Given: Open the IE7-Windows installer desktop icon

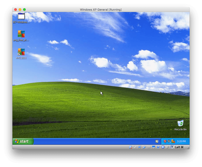Looking at the screenshot, I should click(x=21, y=16).
